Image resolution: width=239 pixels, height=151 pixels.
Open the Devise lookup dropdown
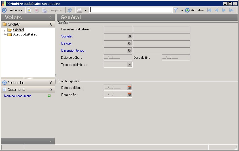click(x=129, y=43)
